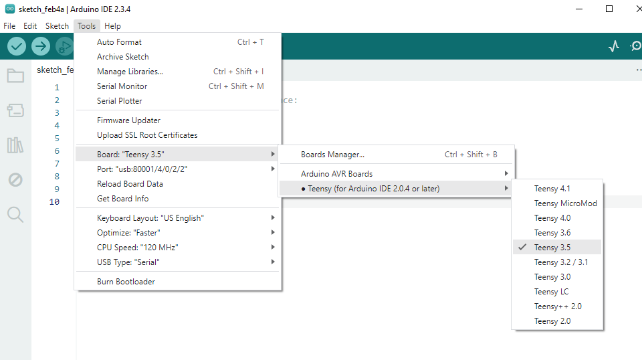The width and height of the screenshot is (642, 360).
Task: Open Serial Plotter menu entry
Action: [x=179, y=101]
